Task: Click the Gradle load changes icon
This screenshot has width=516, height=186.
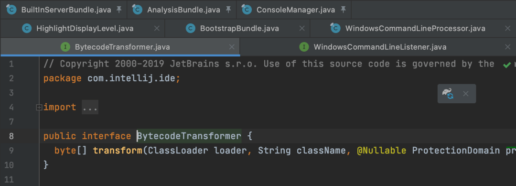Action: (x=448, y=94)
